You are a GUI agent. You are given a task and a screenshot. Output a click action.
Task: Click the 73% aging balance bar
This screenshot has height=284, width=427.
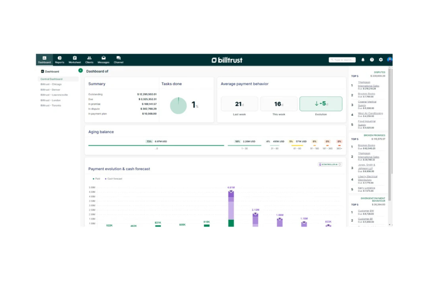[156, 146]
